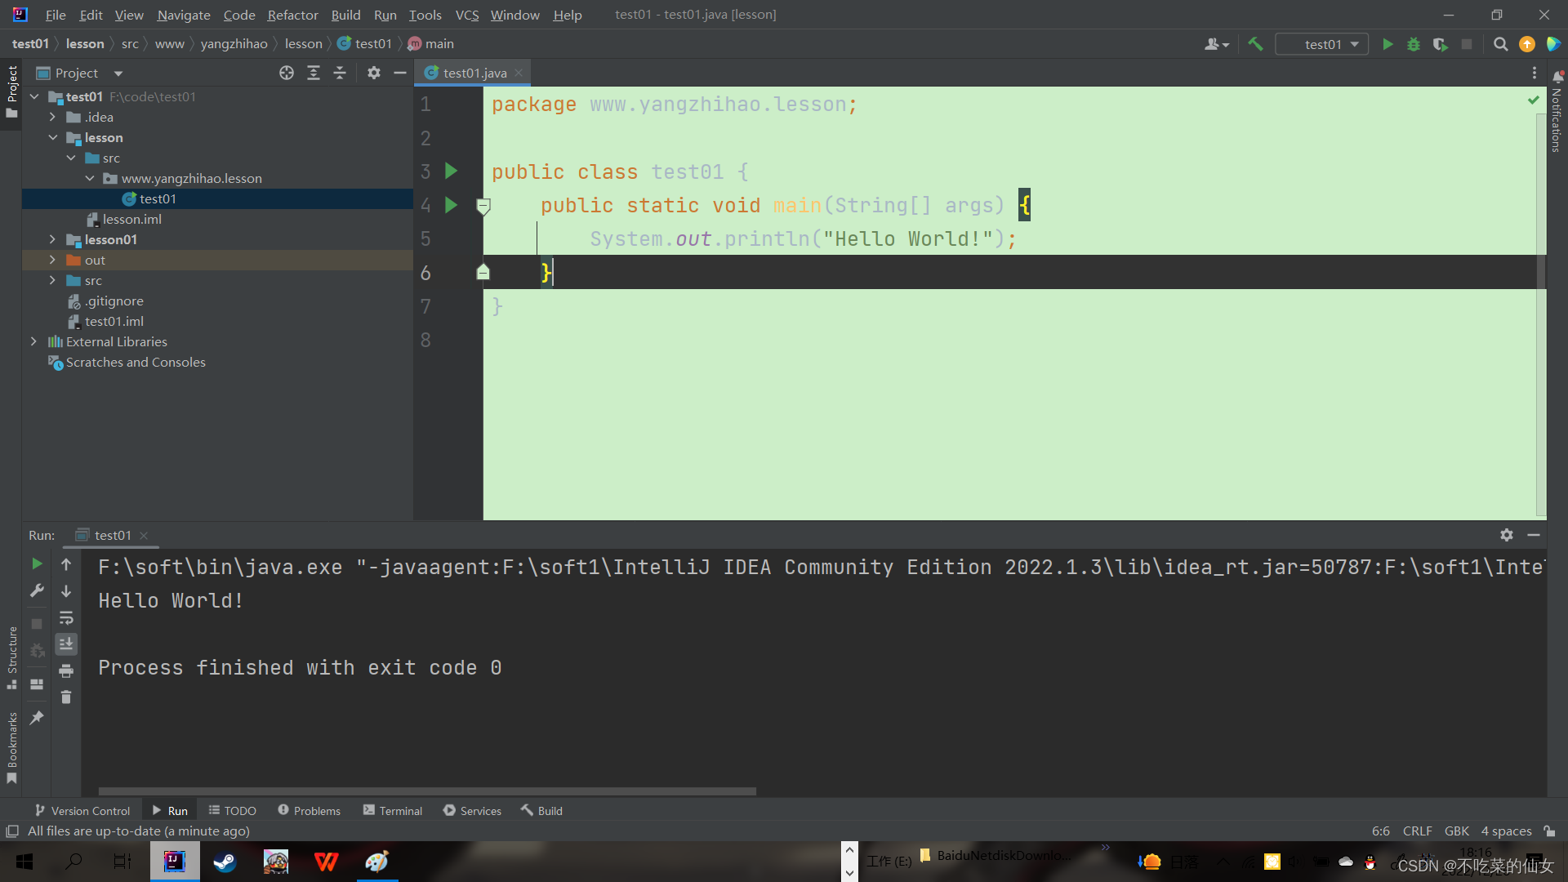Click the Build project hammer icon

click(1255, 44)
